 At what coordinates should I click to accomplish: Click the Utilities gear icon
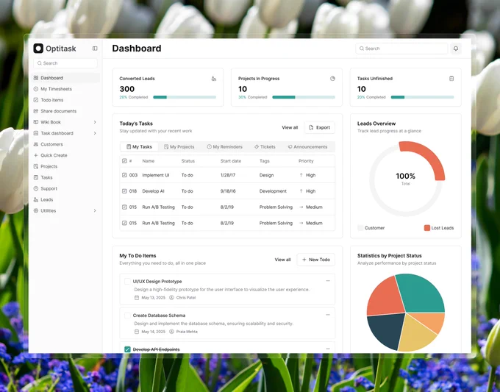coord(36,210)
